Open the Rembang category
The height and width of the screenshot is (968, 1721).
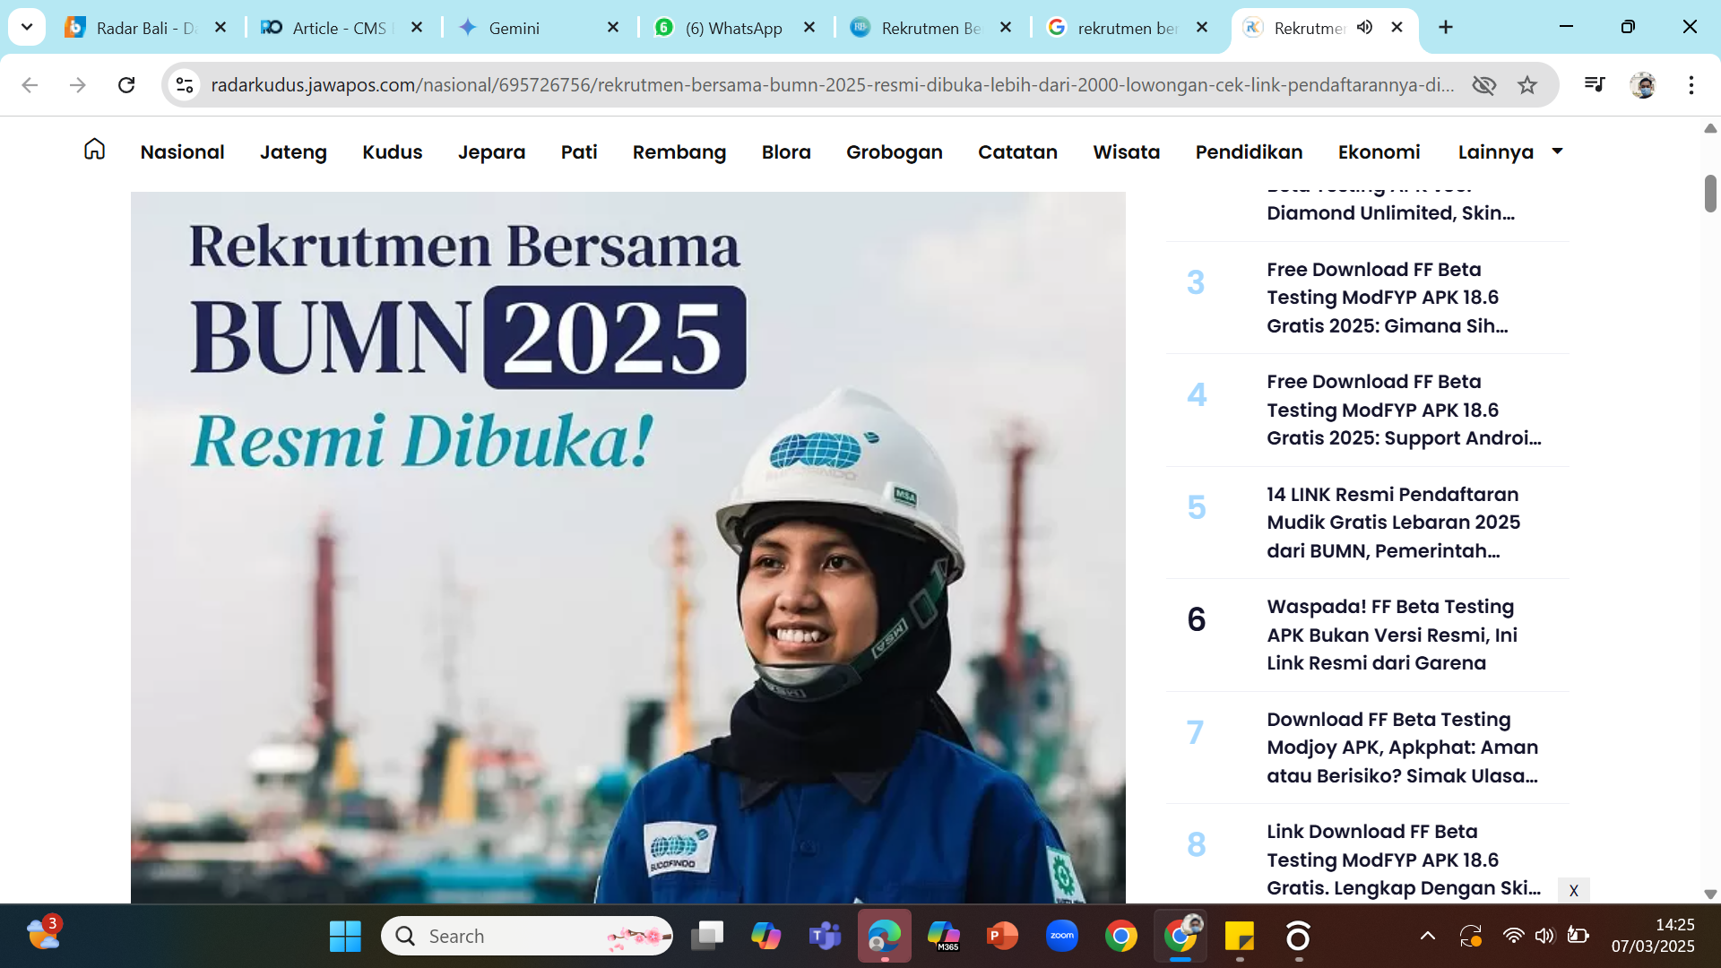(x=679, y=152)
